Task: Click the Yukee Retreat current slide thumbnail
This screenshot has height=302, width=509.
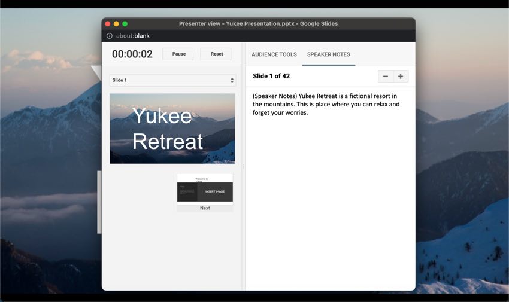Action: coord(172,129)
